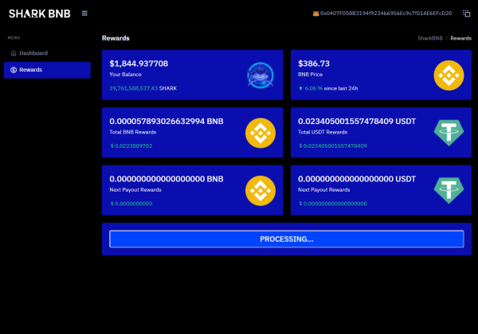Click 0.000057893026632994 BNB value
478x334 pixels.
click(x=167, y=122)
